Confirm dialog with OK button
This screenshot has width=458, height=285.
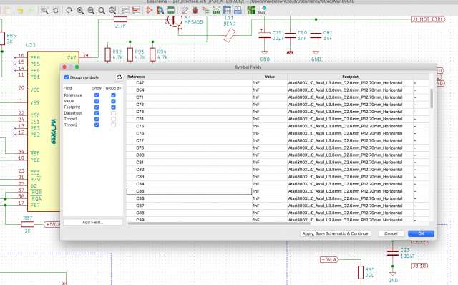421,233
